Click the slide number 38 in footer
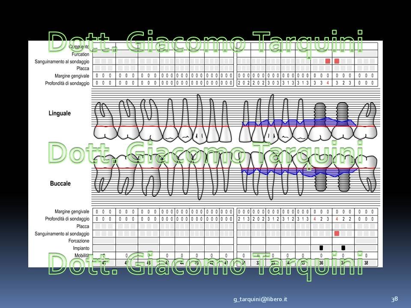Image resolution: width=411 pixels, height=308 pixels. pyautogui.click(x=394, y=299)
